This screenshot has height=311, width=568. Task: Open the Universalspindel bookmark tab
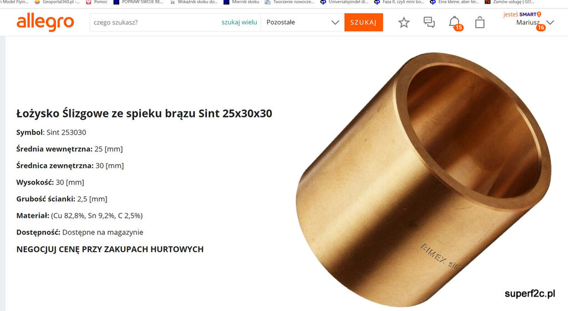coord(344,2)
